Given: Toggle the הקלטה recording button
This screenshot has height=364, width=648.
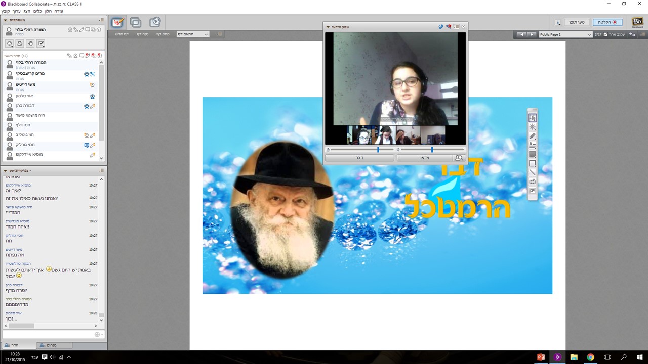Looking at the screenshot, I should [x=607, y=22].
